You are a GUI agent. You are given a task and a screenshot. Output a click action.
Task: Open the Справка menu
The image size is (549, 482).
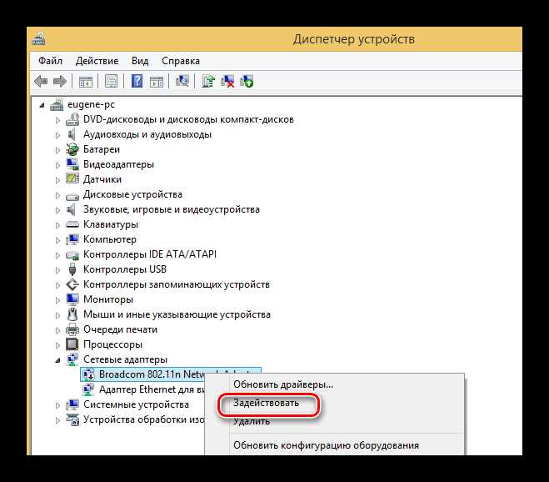pos(181,61)
